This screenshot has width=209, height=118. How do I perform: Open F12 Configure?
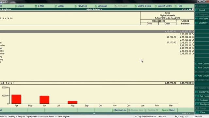click(202, 104)
